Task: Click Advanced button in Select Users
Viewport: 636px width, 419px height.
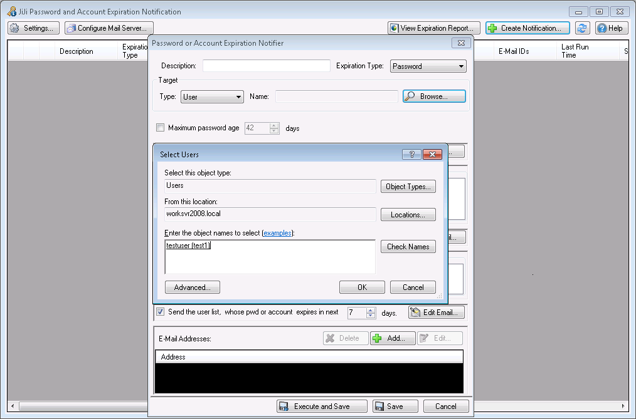Action: click(193, 287)
